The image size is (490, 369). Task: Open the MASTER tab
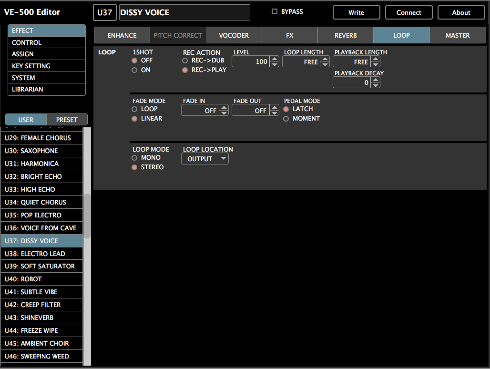(x=458, y=35)
